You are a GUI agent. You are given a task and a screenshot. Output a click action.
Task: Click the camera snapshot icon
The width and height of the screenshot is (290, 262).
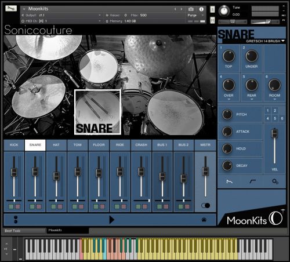191,9
